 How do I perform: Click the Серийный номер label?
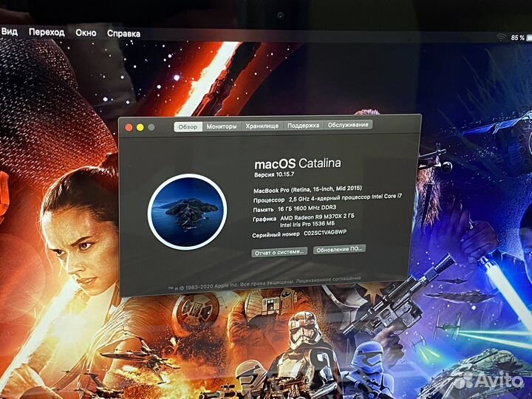[x=276, y=235]
